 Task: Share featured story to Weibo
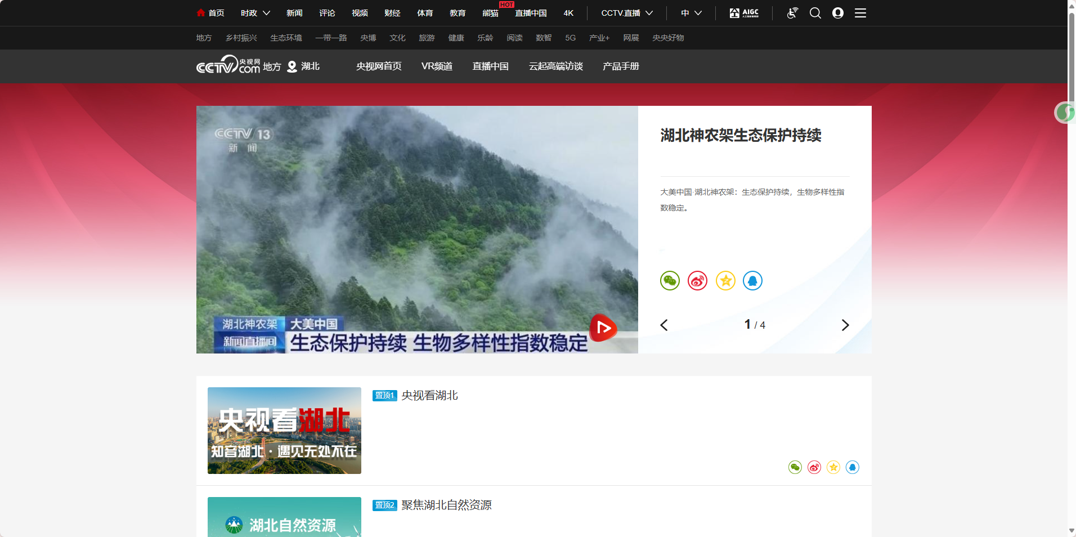[x=698, y=280]
